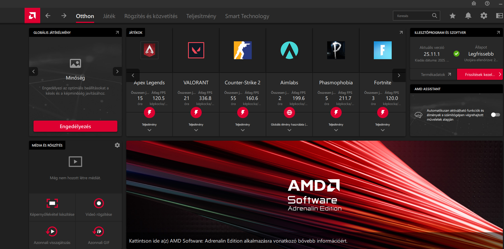Click Azonnali visszajátszás instant replay
504x249 pixels.
coord(52,235)
